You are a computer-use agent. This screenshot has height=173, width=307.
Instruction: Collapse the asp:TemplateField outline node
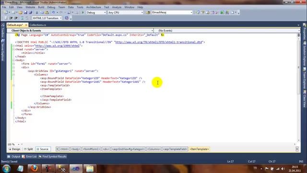click(13, 86)
